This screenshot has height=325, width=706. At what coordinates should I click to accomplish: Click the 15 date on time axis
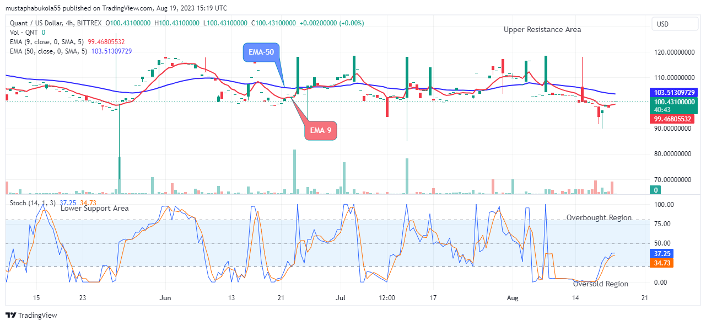[36, 298]
